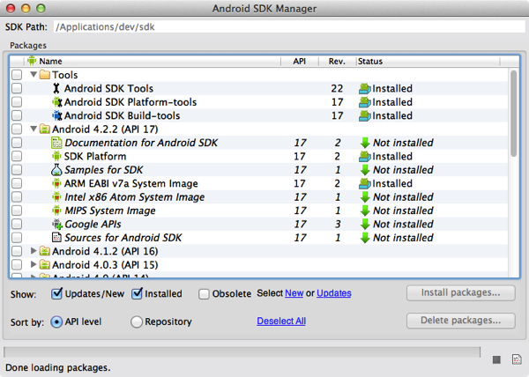Expand the Android 4.0.3 (API 15) group
The image size is (529, 377).
coord(34,264)
